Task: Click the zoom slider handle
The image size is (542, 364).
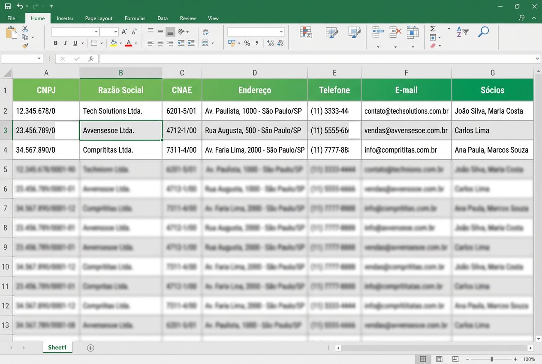Action: click(491, 359)
